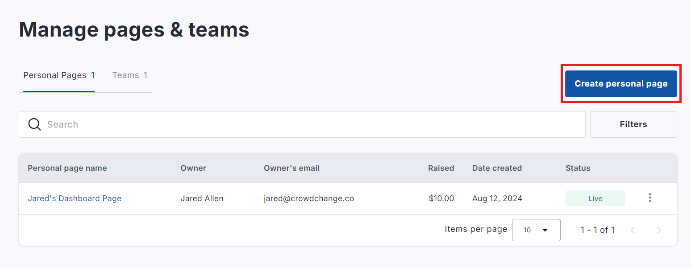
Task: Open the Items per page combo box
Action: point(536,230)
